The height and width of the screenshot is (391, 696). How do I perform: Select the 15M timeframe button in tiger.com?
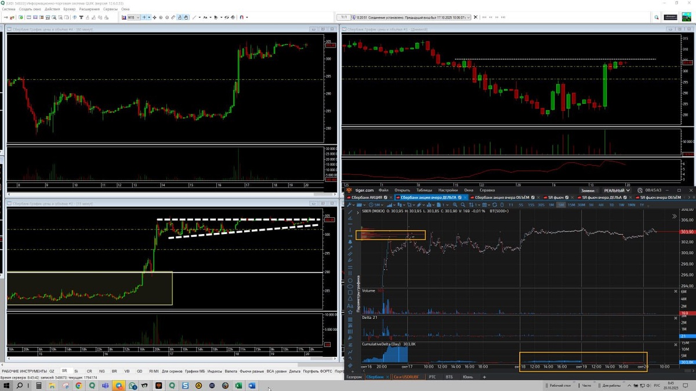[x=571, y=205]
